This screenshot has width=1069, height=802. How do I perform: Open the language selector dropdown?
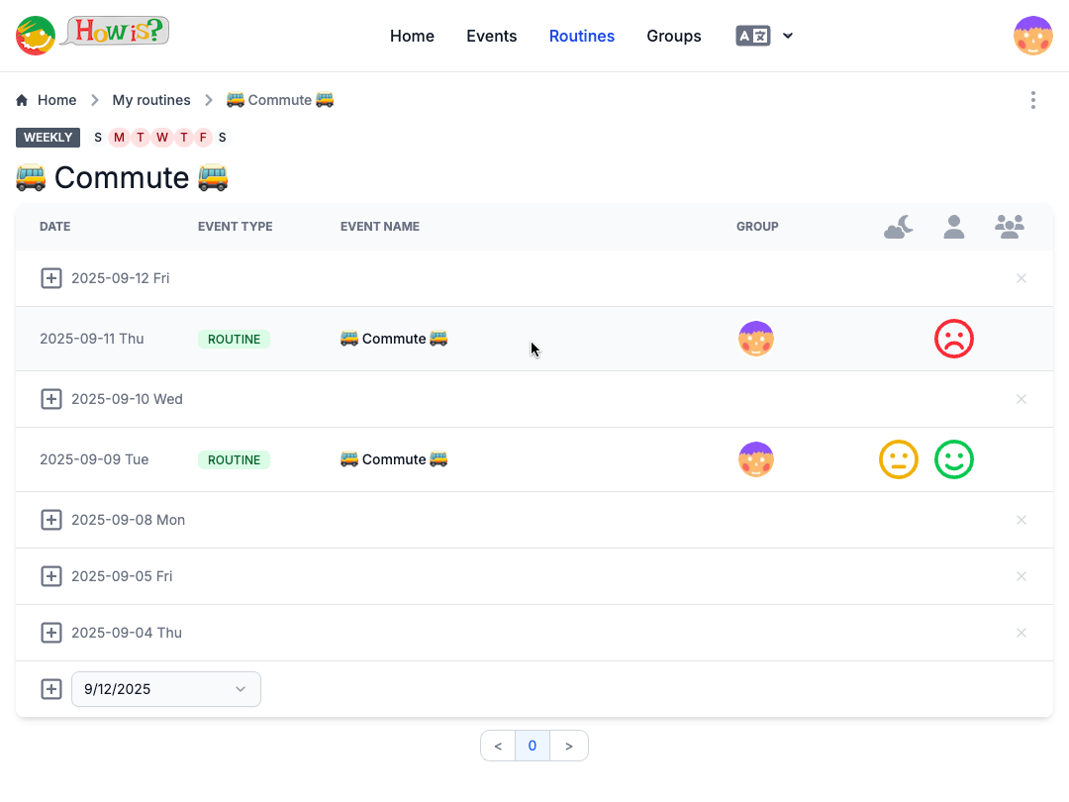(x=764, y=36)
